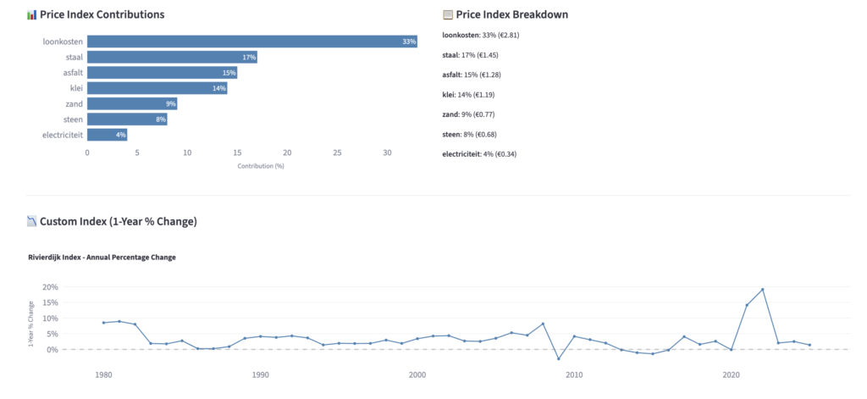
Task: Click the first data point at 1980
Action: point(104,323)
